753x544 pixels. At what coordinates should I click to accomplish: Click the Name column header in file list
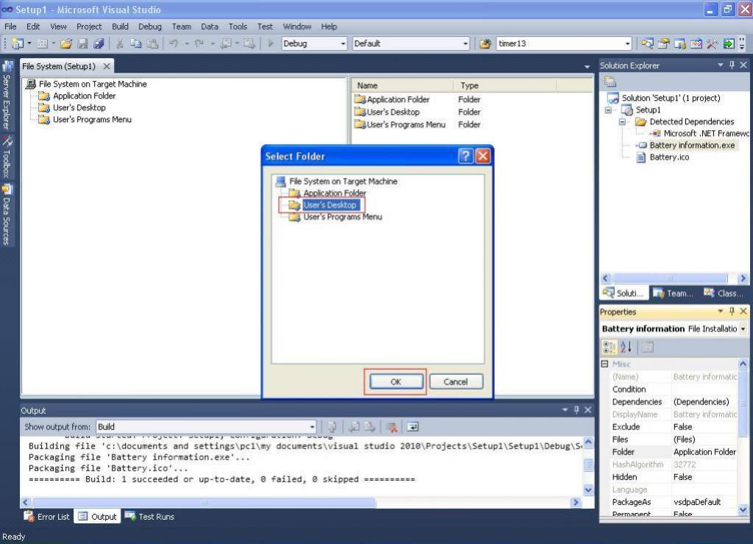pyautogui.click(x=402, y=85)
